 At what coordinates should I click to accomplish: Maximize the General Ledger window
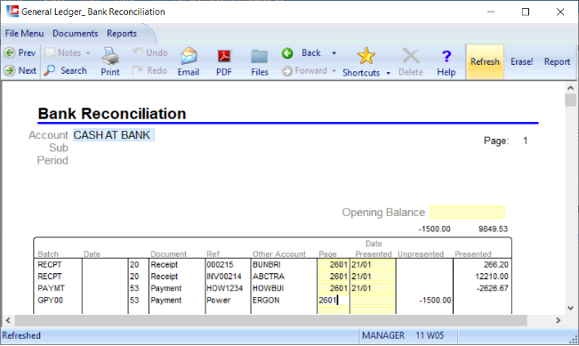pos(525,12)
